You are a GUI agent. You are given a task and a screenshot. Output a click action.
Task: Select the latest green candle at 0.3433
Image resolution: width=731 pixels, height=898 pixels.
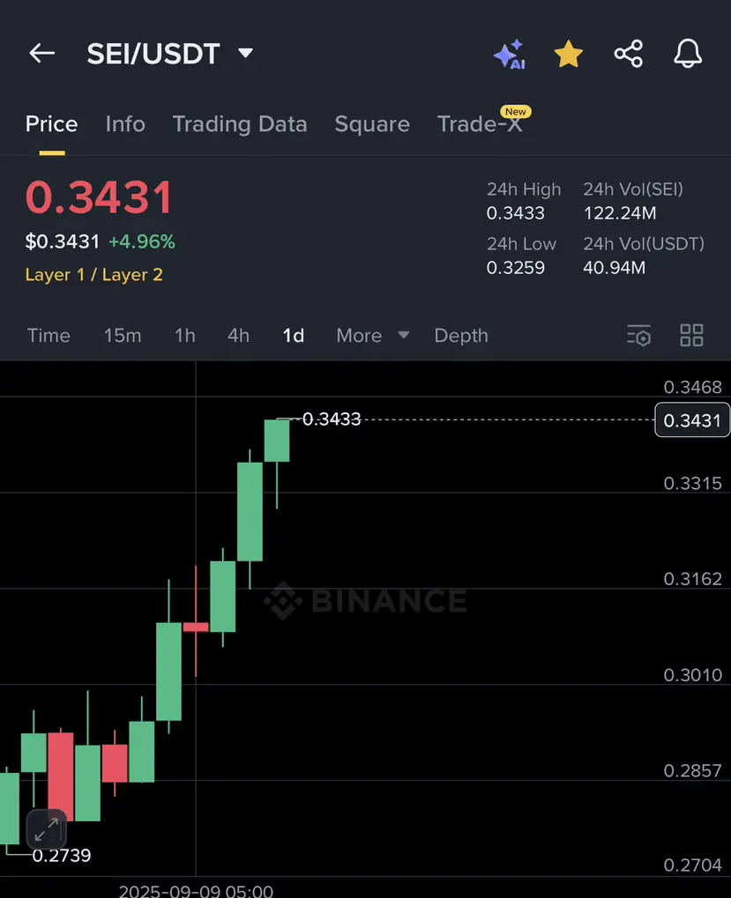[x=277, y=441]
